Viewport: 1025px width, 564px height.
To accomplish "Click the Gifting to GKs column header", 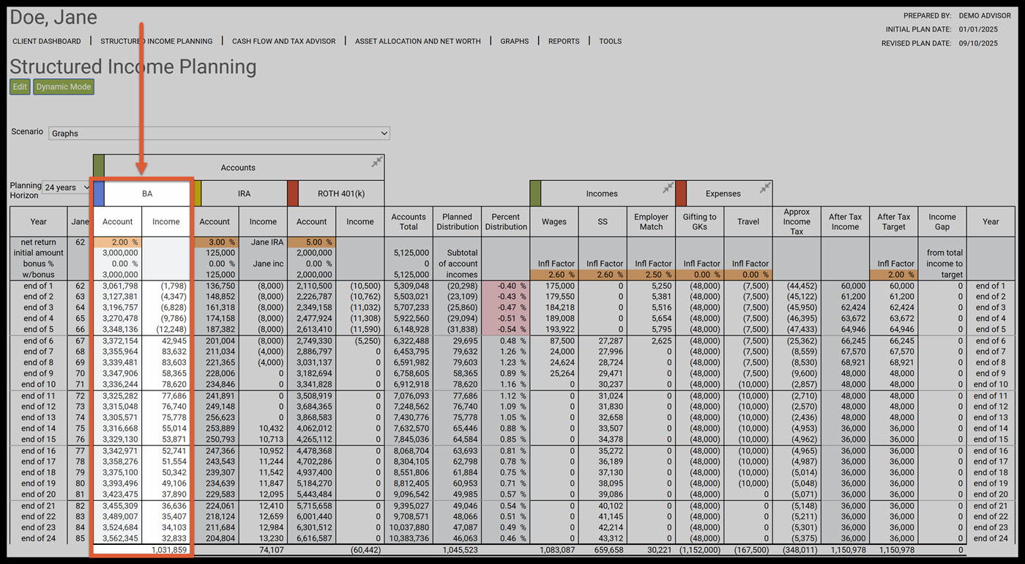I will click(700, 222).
